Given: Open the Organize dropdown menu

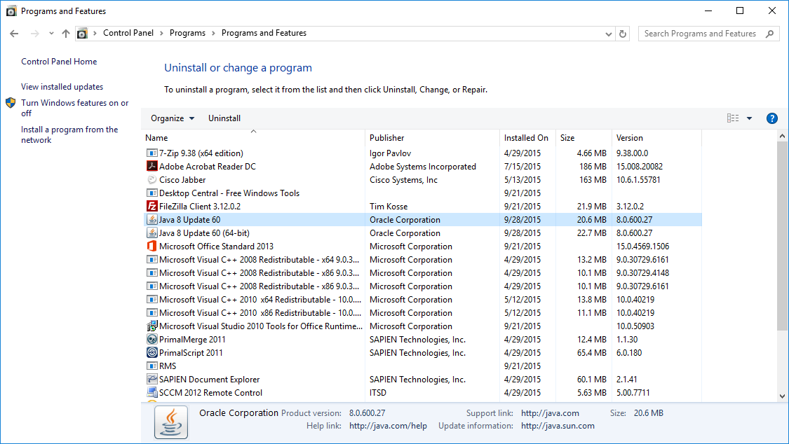Looking at the screenshot, I should click(173, 118).
